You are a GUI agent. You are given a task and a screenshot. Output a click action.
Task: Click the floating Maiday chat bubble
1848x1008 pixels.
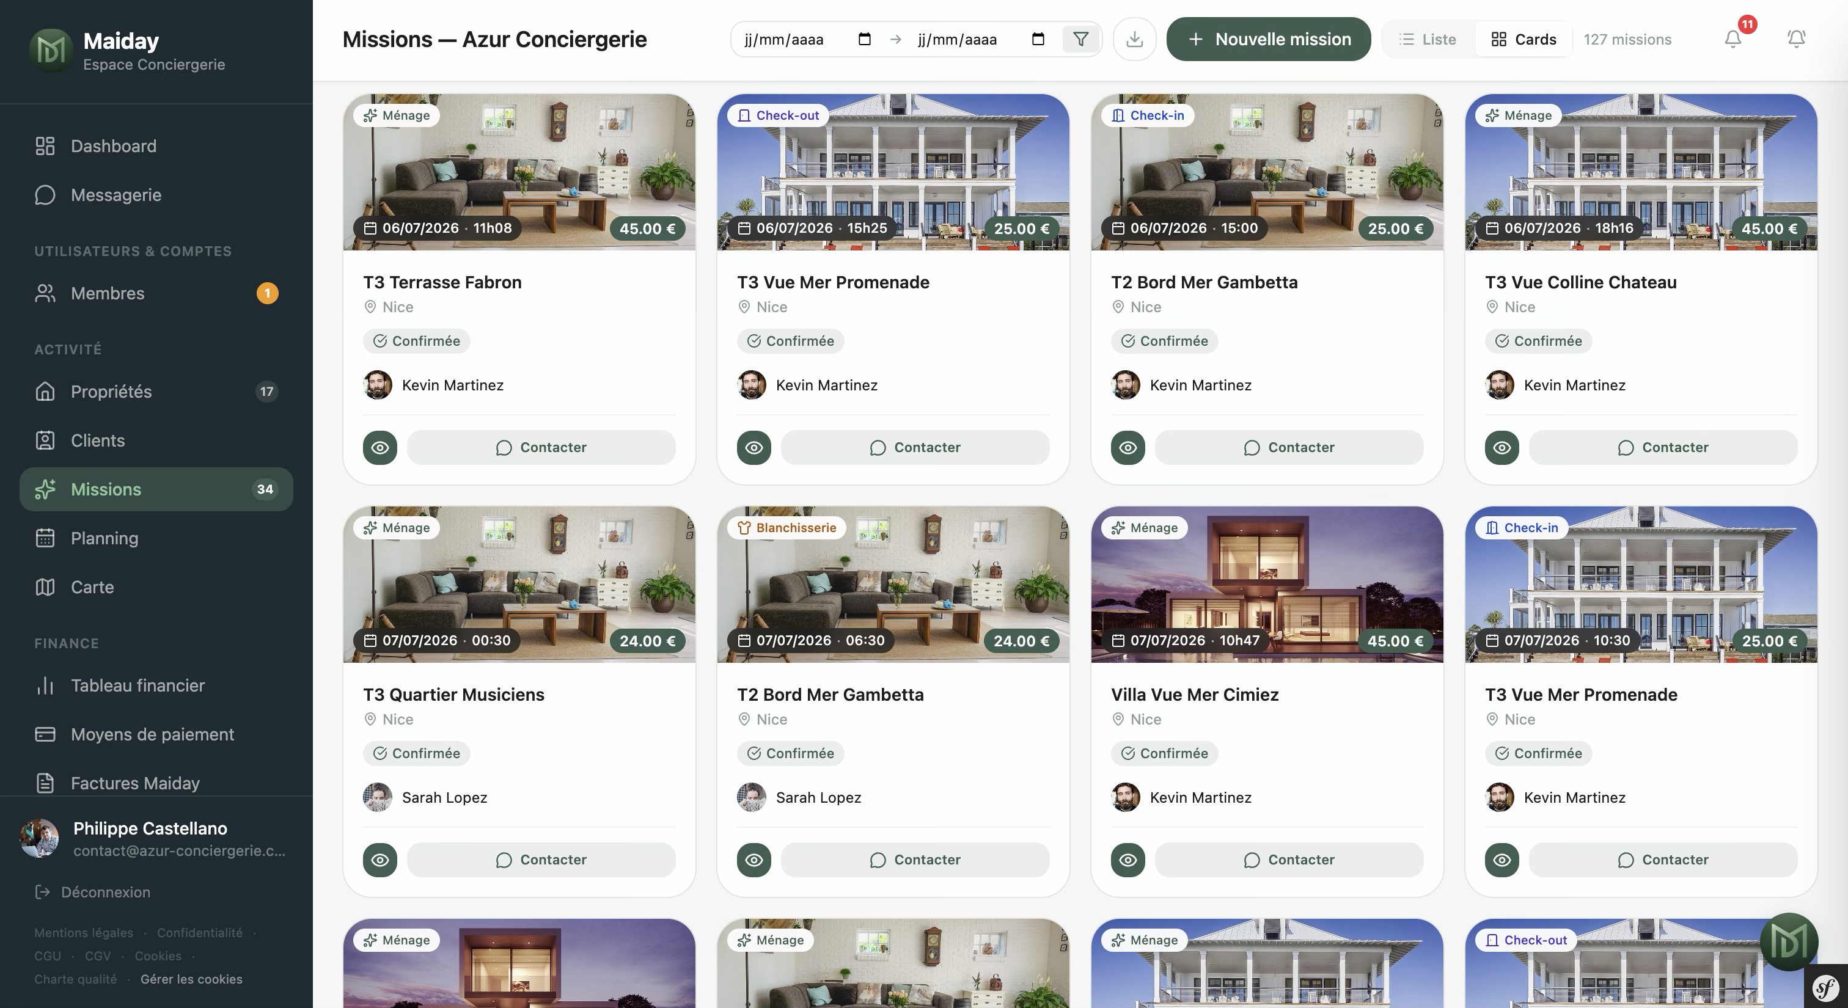pyautogui.click(x=1789, y=941)
